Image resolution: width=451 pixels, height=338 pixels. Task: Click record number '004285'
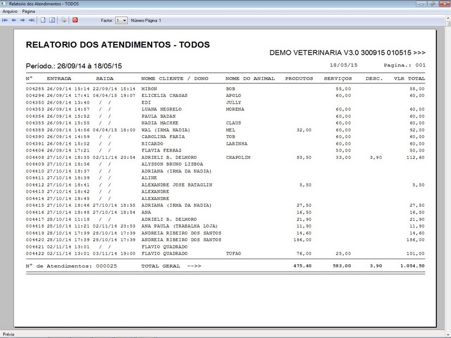tap(35, 89)
